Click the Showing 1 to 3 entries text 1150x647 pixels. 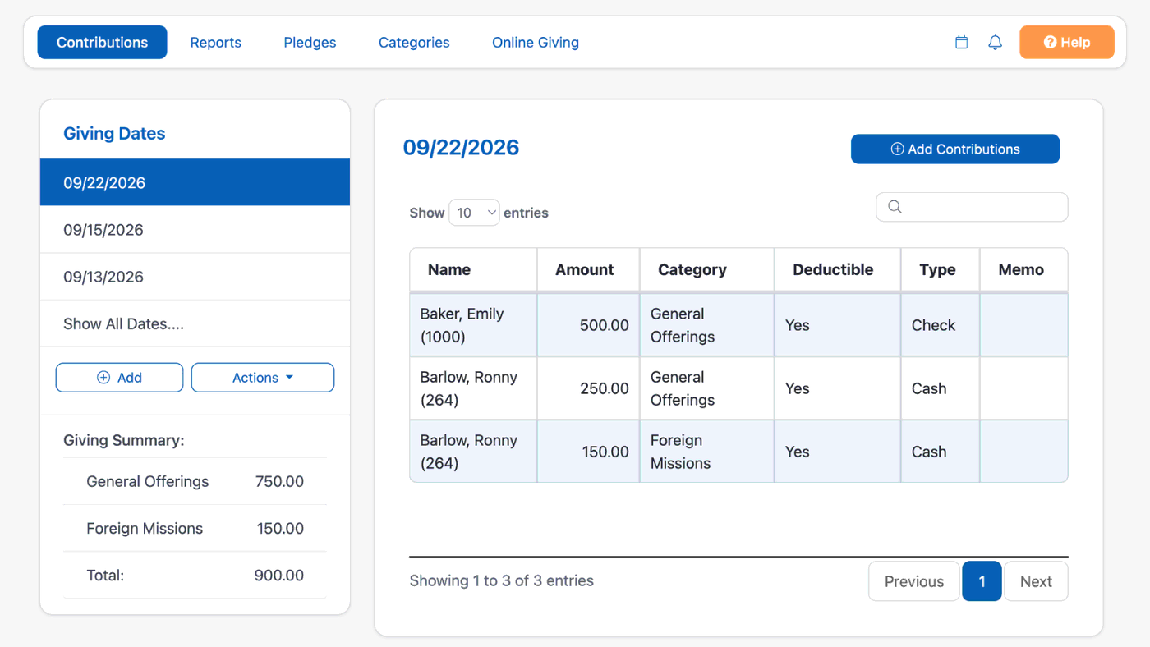coord(501,580)
